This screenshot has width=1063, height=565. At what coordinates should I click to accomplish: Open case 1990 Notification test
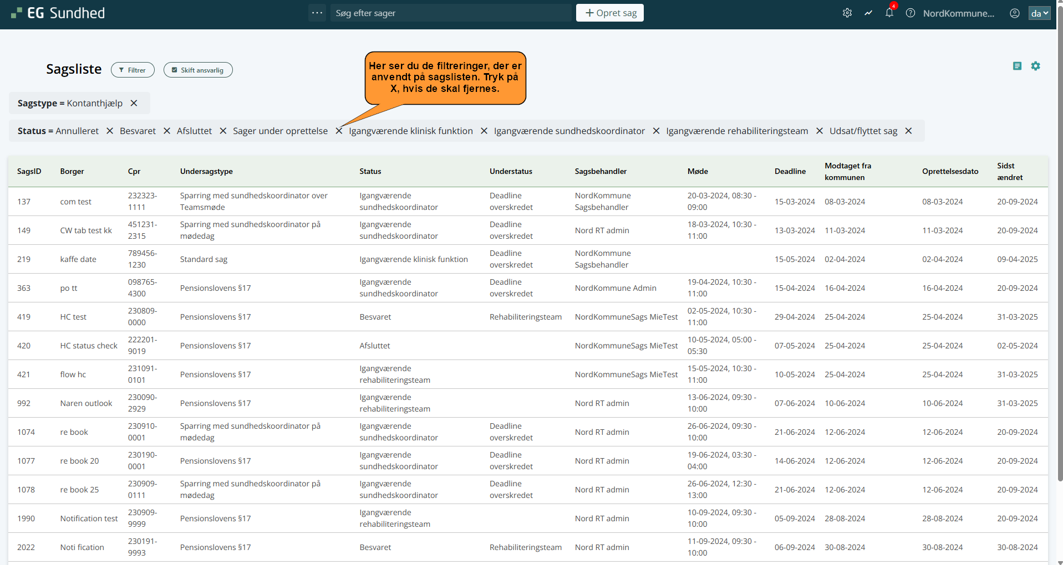528,518
